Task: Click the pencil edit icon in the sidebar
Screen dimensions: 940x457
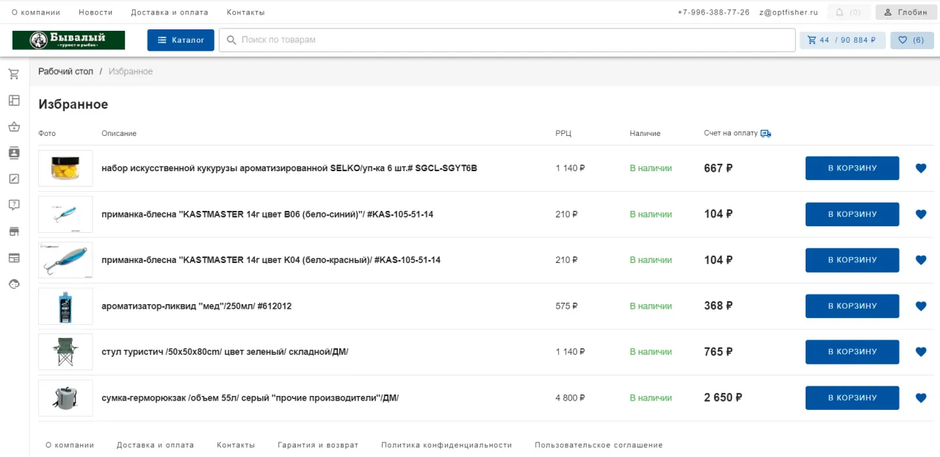Action: click(13, 179)
